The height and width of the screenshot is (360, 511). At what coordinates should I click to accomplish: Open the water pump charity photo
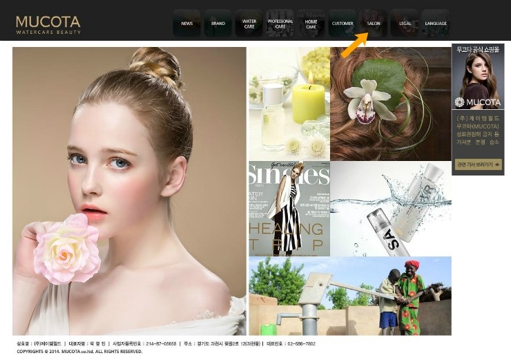point(350,296)
